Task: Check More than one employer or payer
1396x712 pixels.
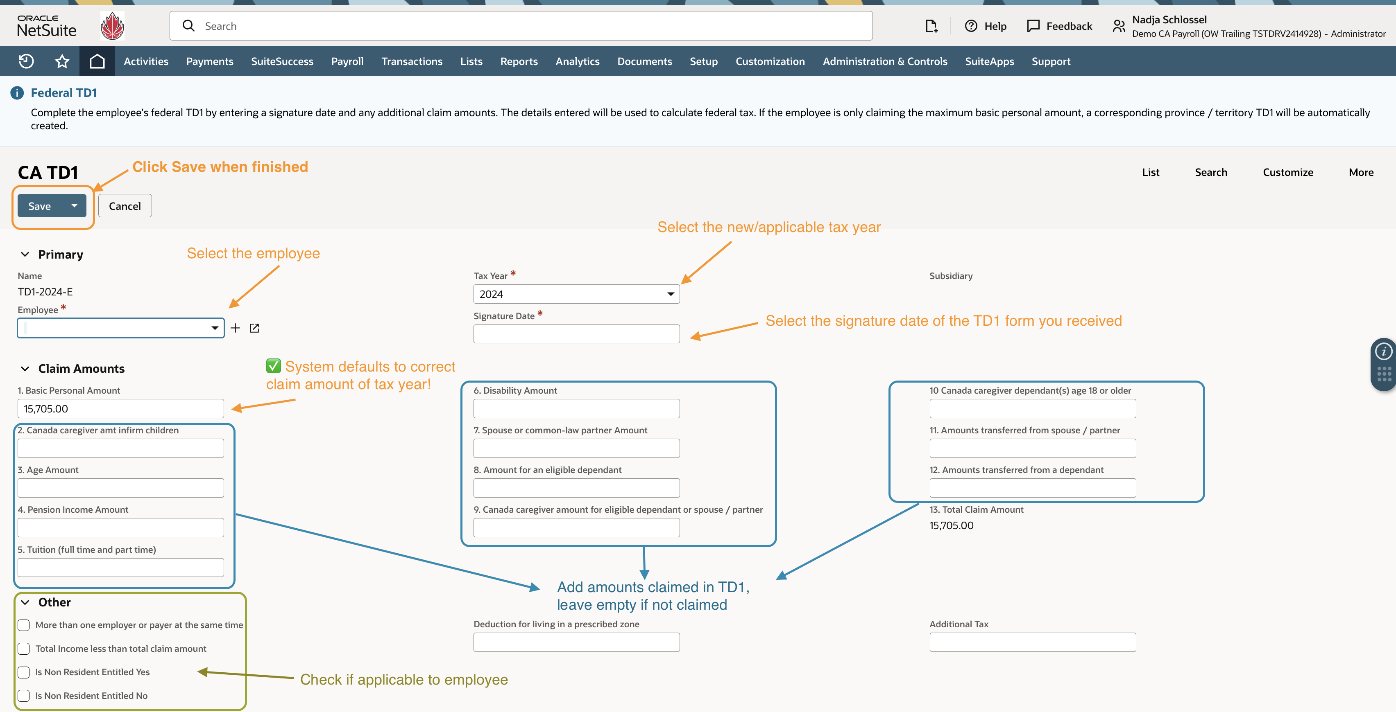Action: click(24, 625)
